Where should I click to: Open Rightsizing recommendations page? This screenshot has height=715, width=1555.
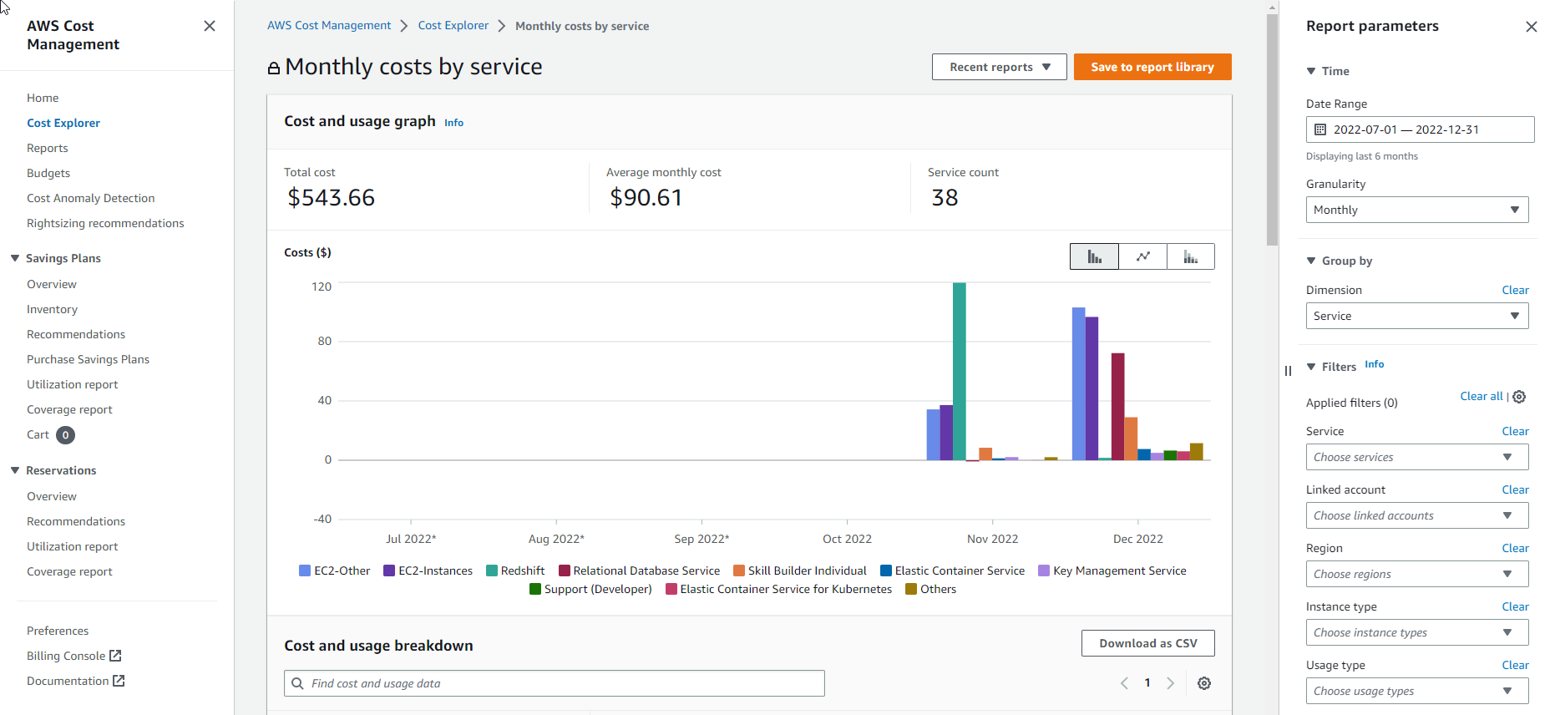[x=105, y=223]
